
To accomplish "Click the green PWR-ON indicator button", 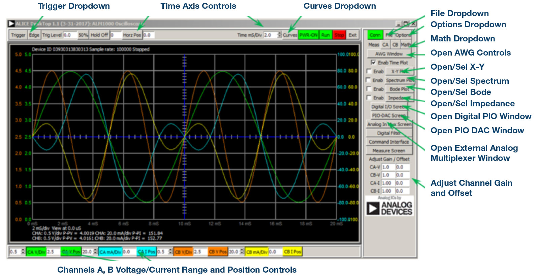I will point(308,35).
